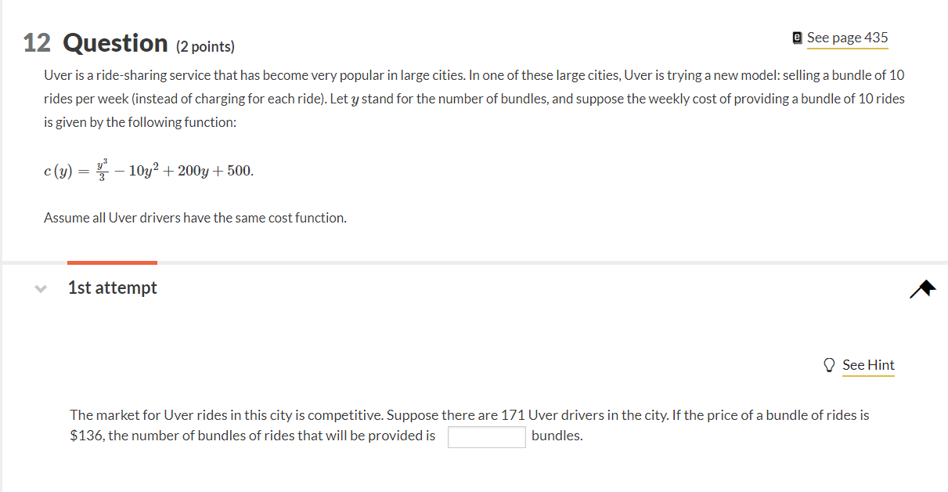Toggle the See Hint reveal
The image size is (948, 492).
(x=869, y=364)
